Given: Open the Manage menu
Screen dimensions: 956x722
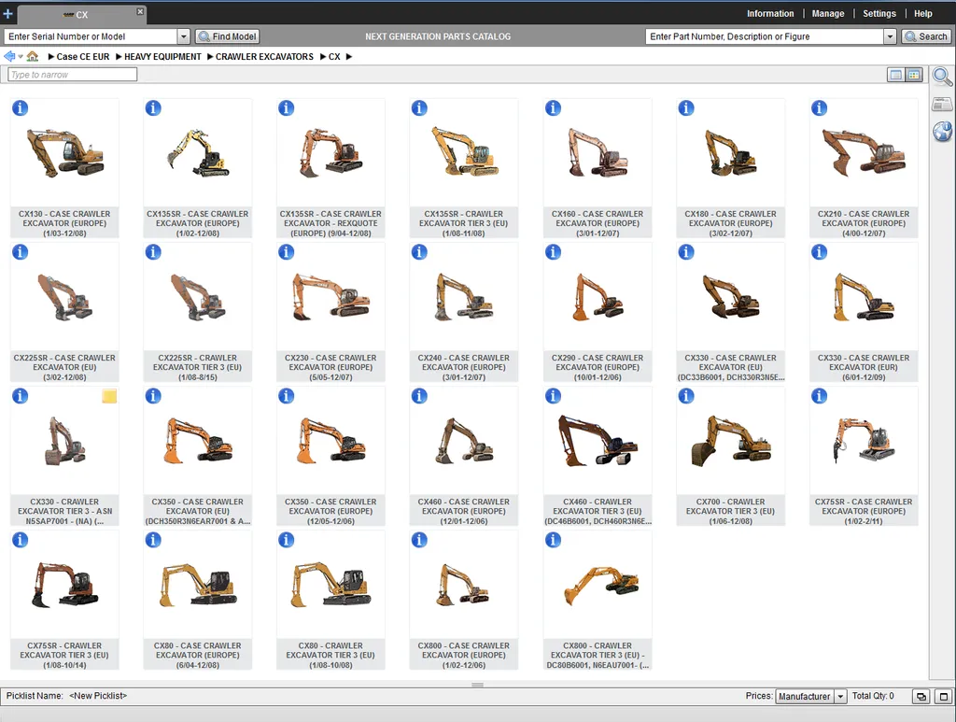Looking at the screenshot, I should click(827, 13).
